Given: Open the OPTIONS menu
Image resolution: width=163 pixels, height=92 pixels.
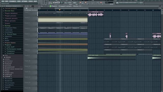Looking at the screenshot, I should click(24, 1).
